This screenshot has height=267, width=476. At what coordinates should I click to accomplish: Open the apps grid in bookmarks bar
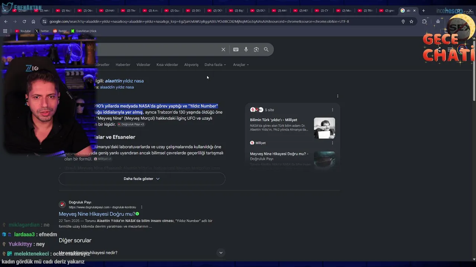5,31
